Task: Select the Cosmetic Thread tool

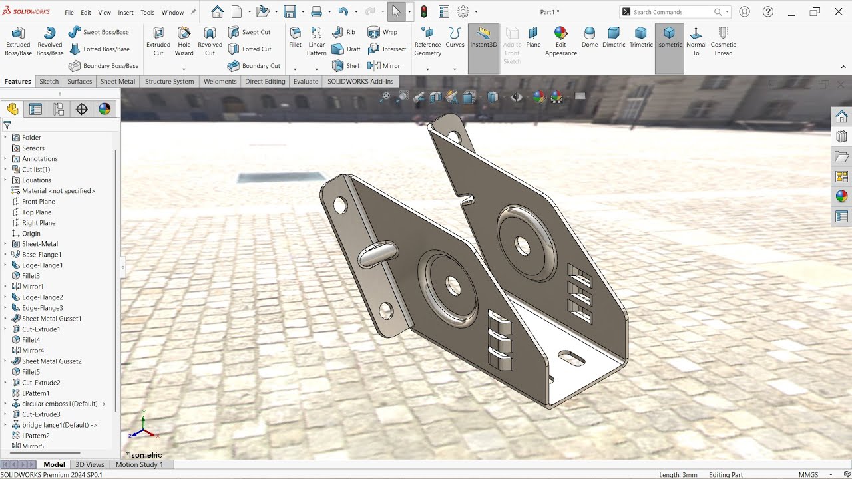Action: (723, 41)
